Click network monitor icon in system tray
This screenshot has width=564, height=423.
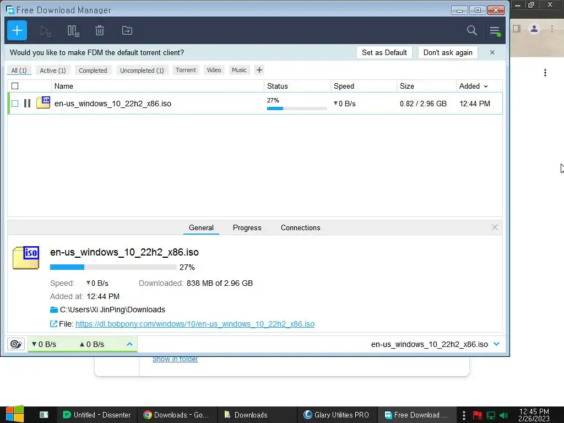pyautogui.click(x=491, y=415)
